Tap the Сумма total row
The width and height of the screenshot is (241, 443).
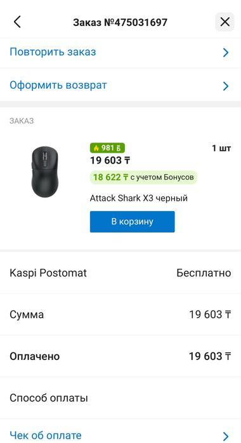click(x=120, y=314)
